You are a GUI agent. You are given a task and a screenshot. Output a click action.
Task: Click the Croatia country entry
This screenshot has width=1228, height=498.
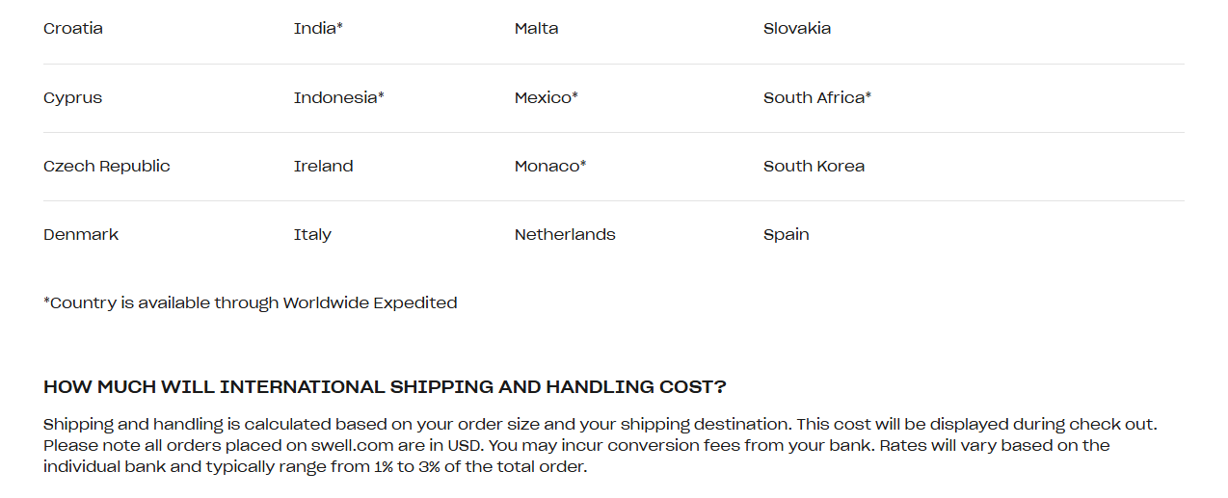[73, 28]
